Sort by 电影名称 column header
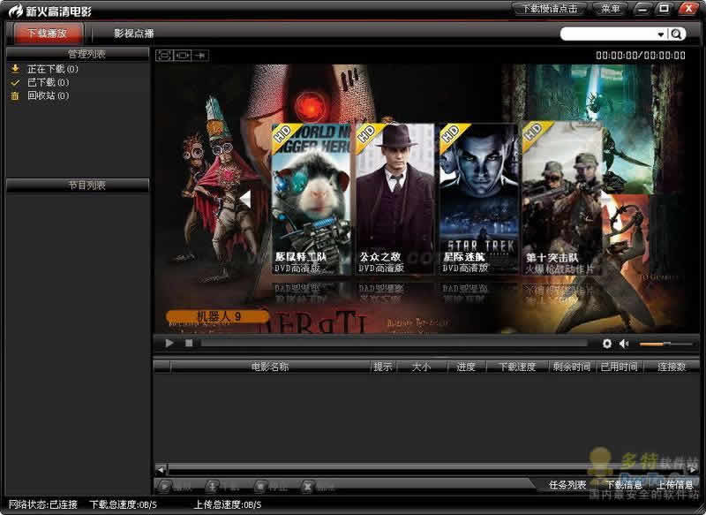This screenshot has width=706, height=515. (270, 367)
